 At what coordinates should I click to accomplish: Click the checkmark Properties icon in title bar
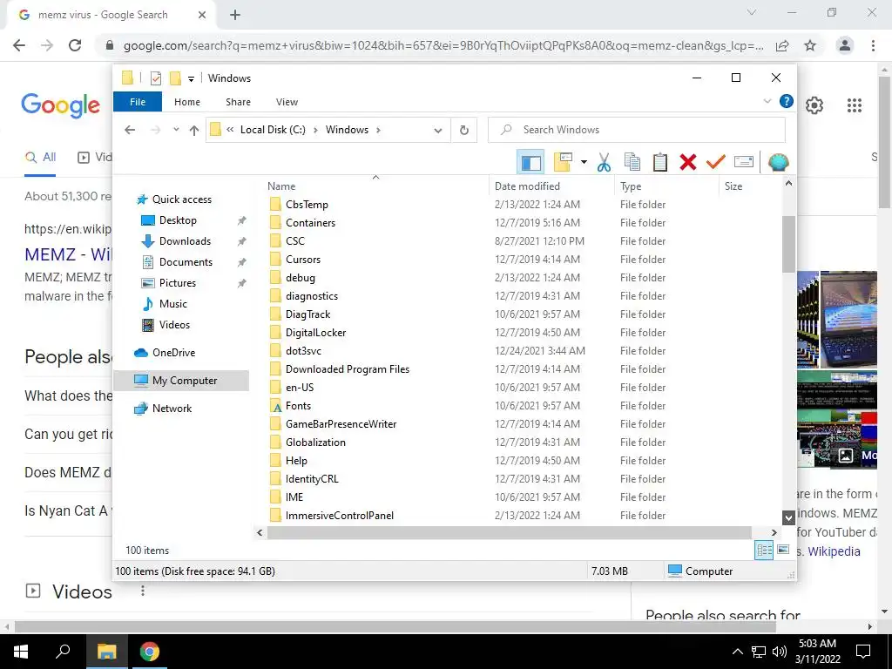tap(155, 78)
